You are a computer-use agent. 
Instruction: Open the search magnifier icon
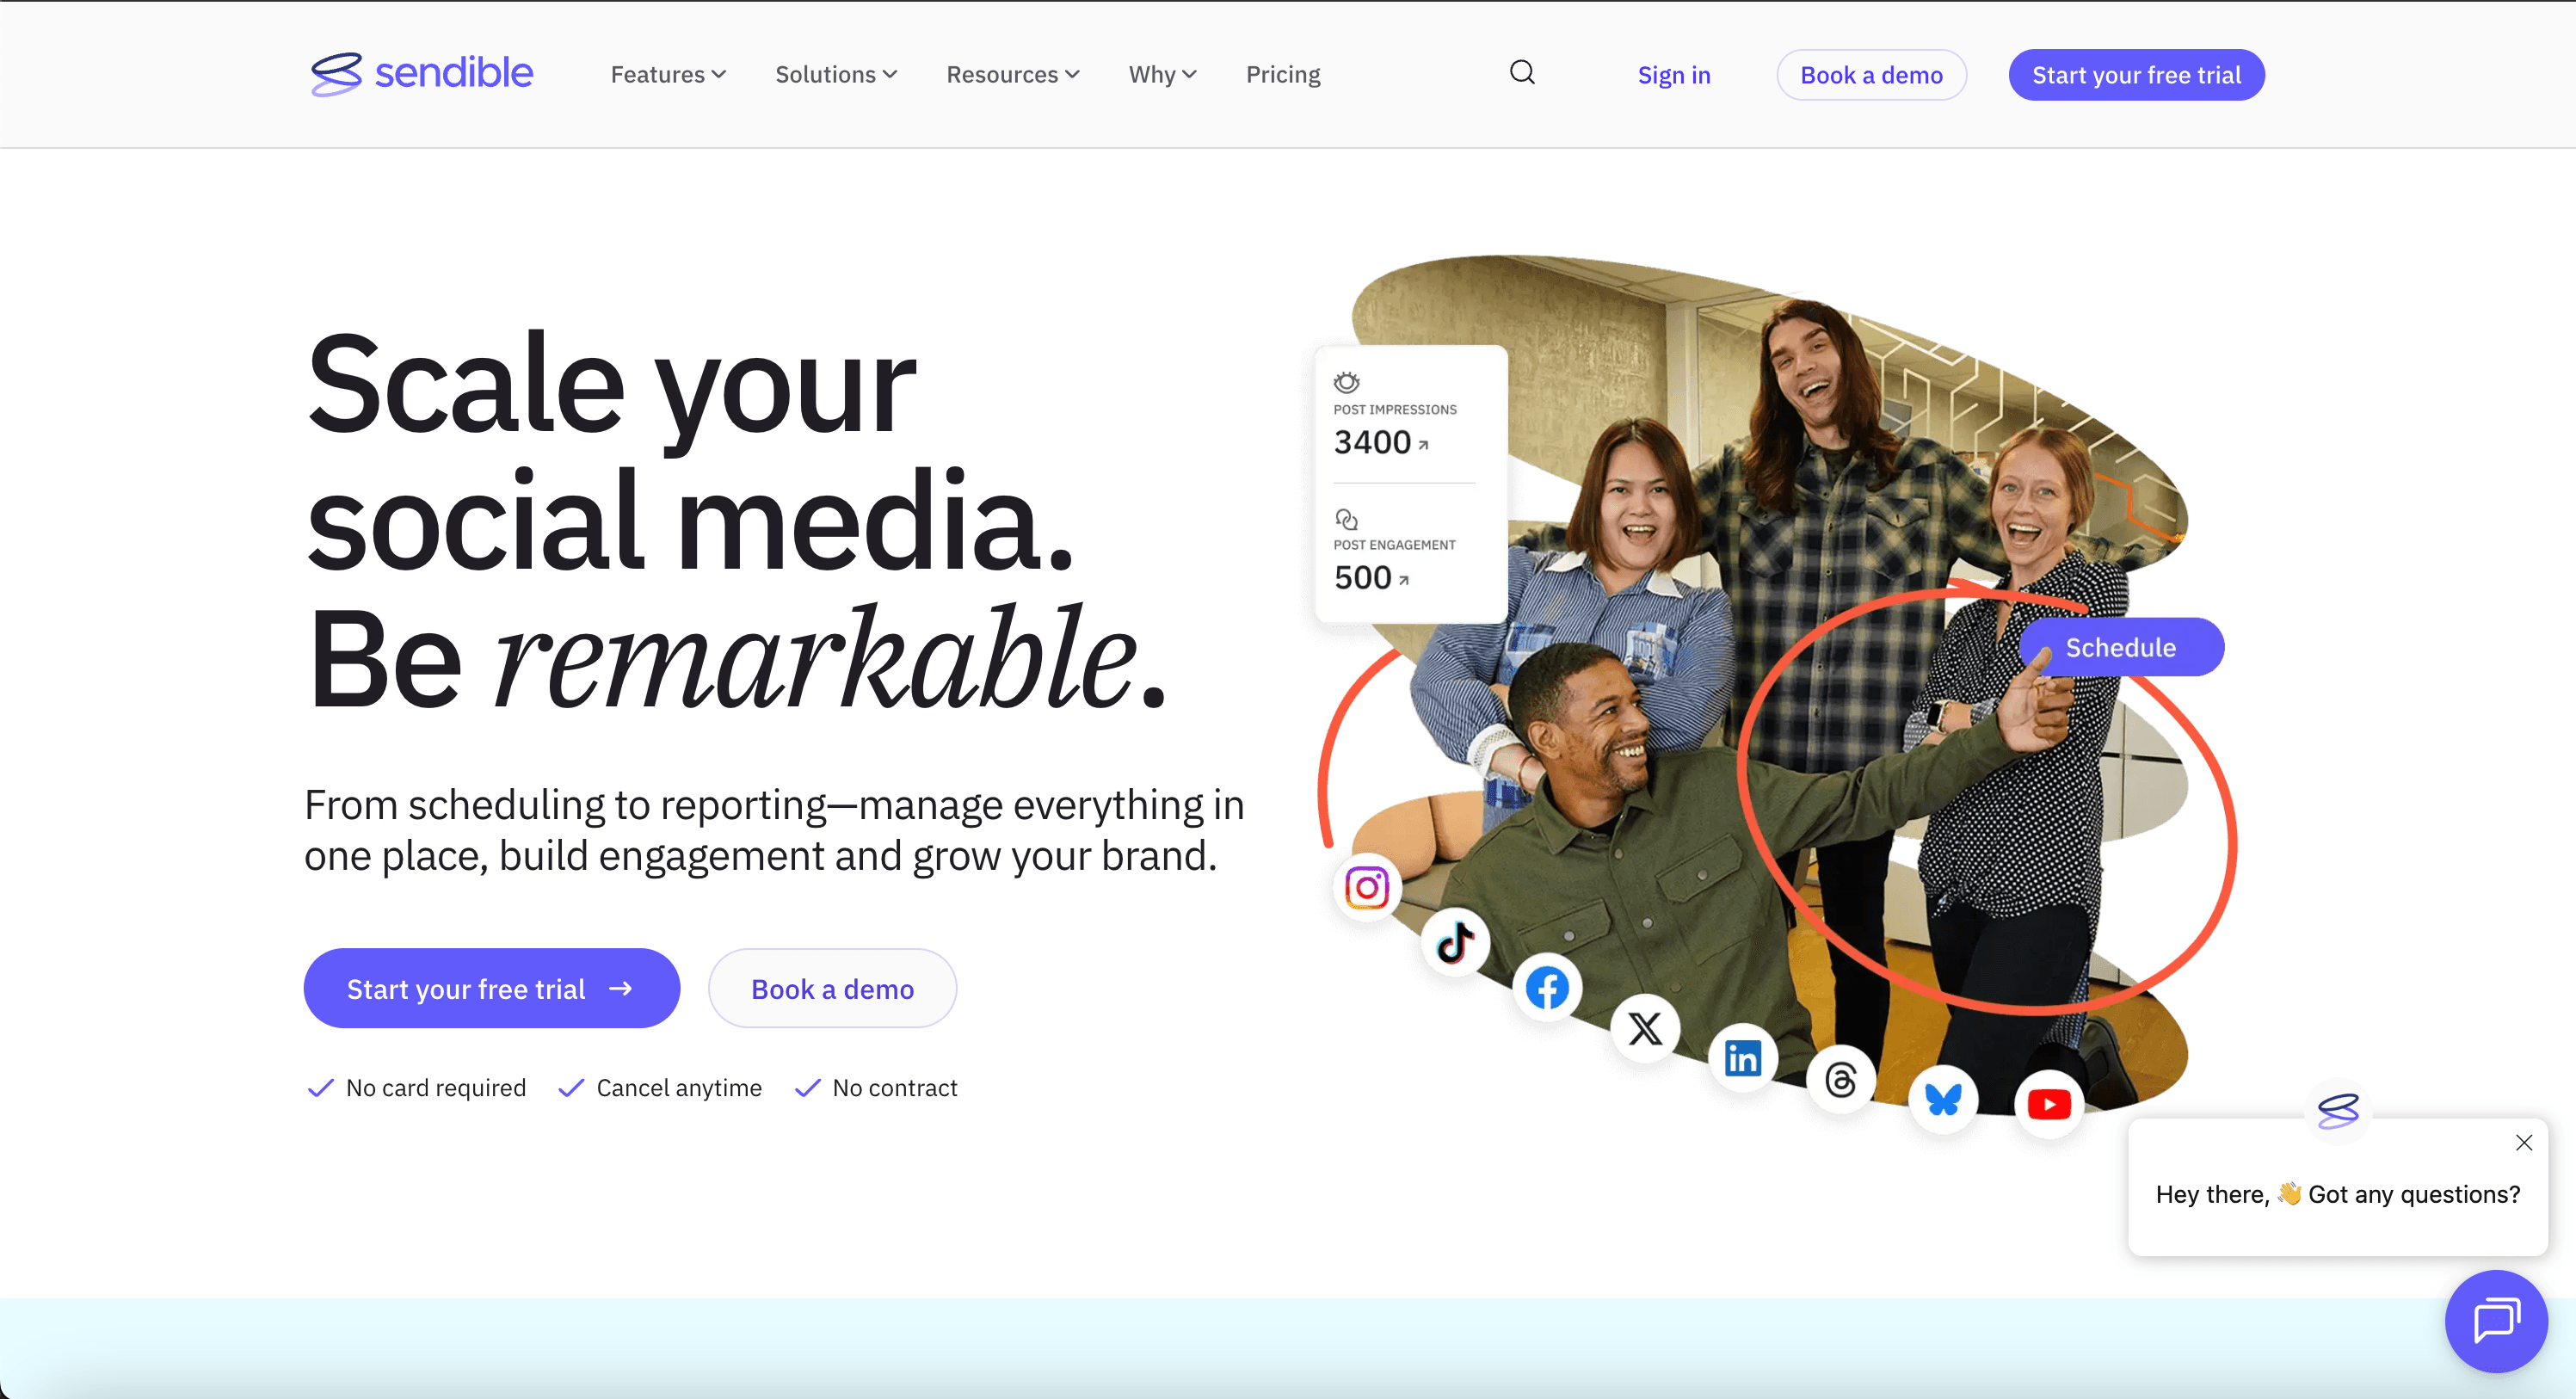point(1522,72)
